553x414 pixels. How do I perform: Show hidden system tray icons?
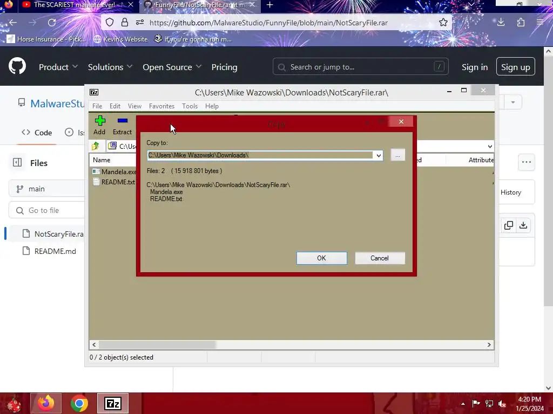[463, 404]
